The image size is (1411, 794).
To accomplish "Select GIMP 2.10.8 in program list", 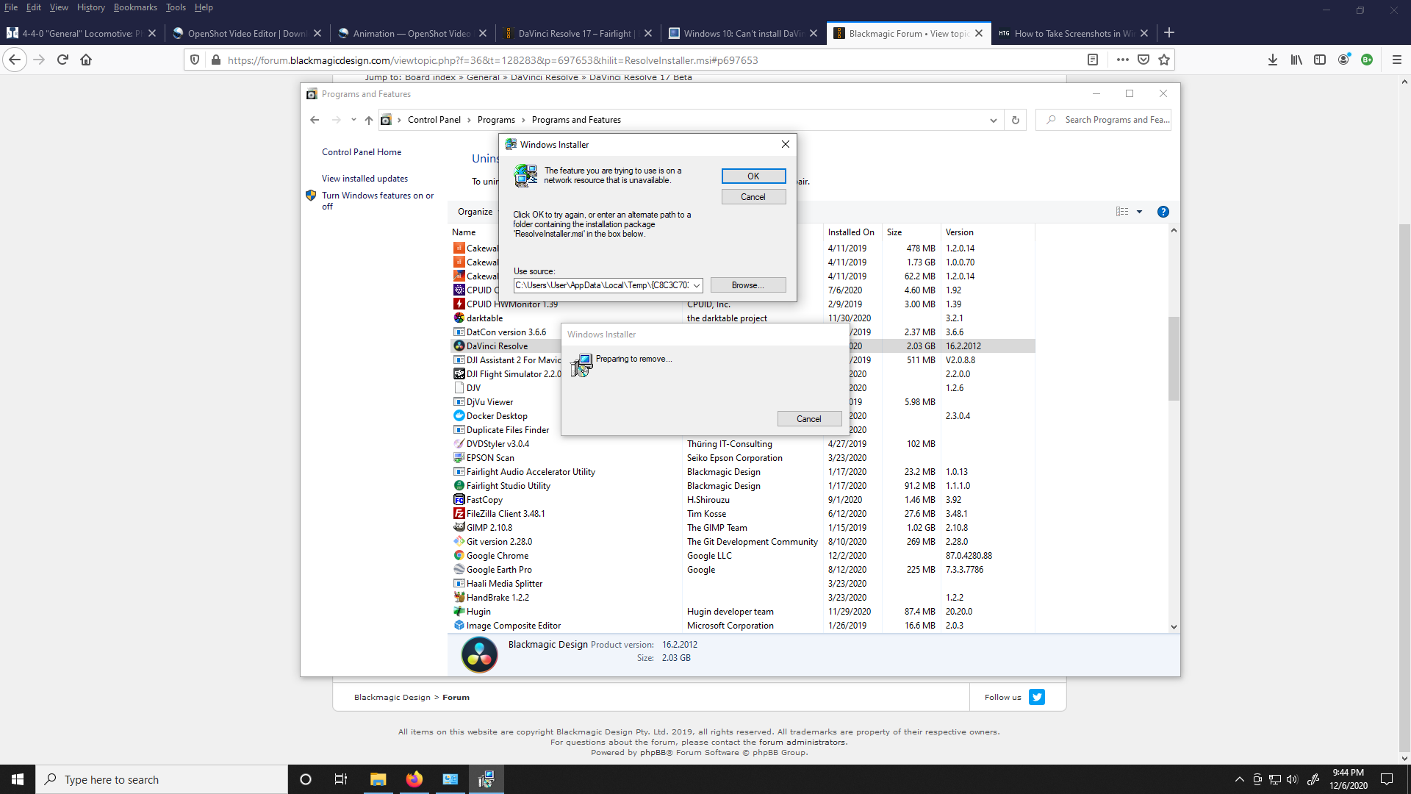I will [x=741, y=528].
